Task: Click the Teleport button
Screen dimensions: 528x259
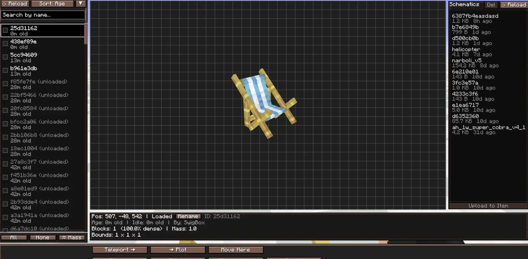Action: coord(119,250)
